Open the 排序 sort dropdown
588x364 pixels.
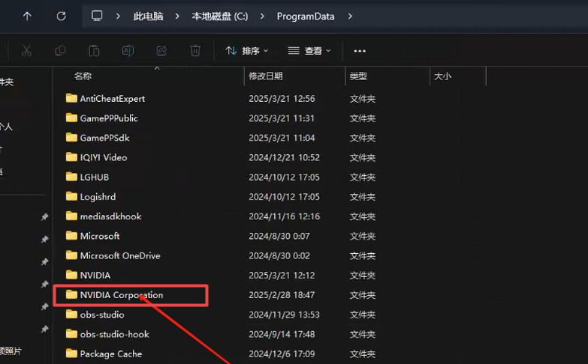point(246,51)
